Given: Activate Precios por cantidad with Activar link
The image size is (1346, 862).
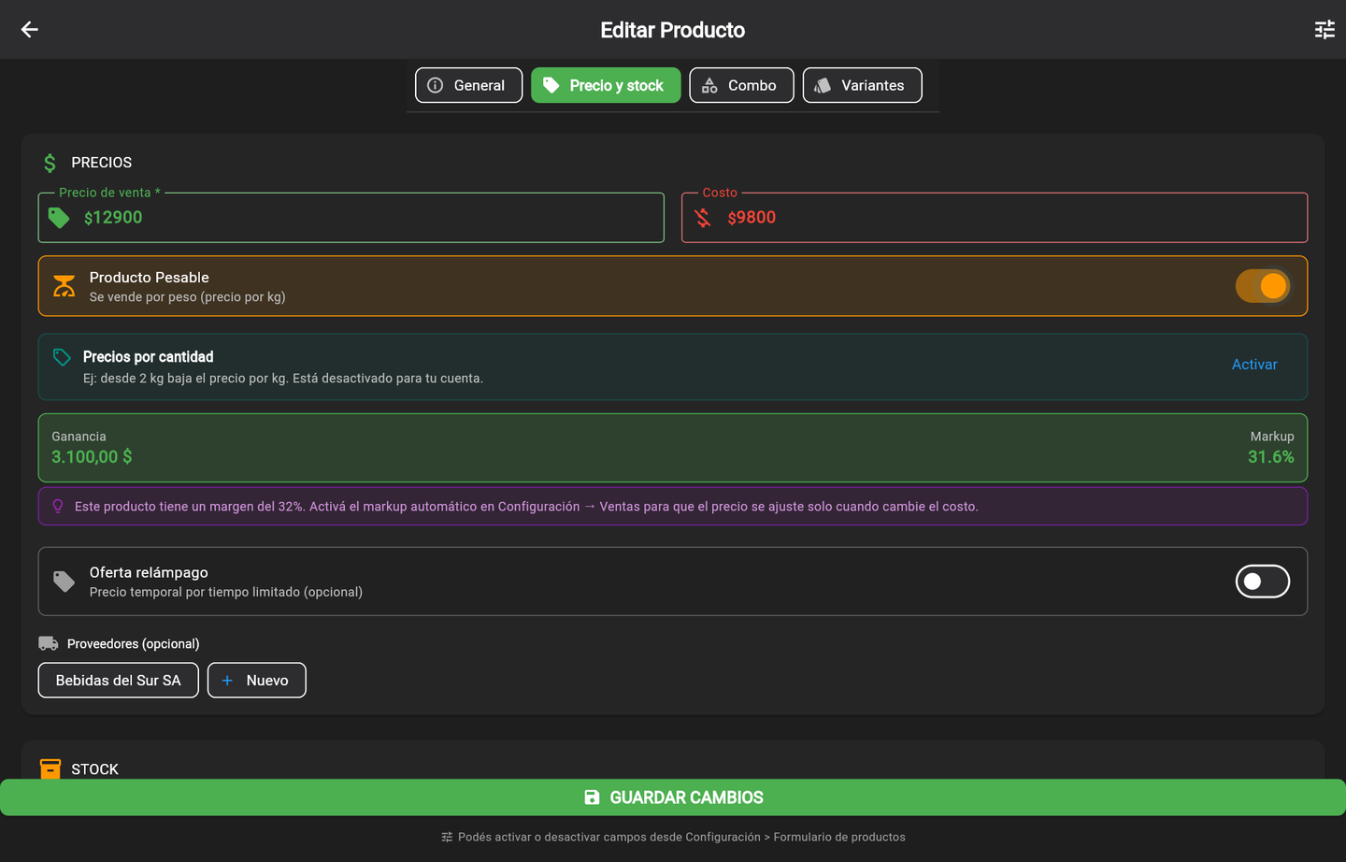Looking at the screenshot, I should [1254, 365].
